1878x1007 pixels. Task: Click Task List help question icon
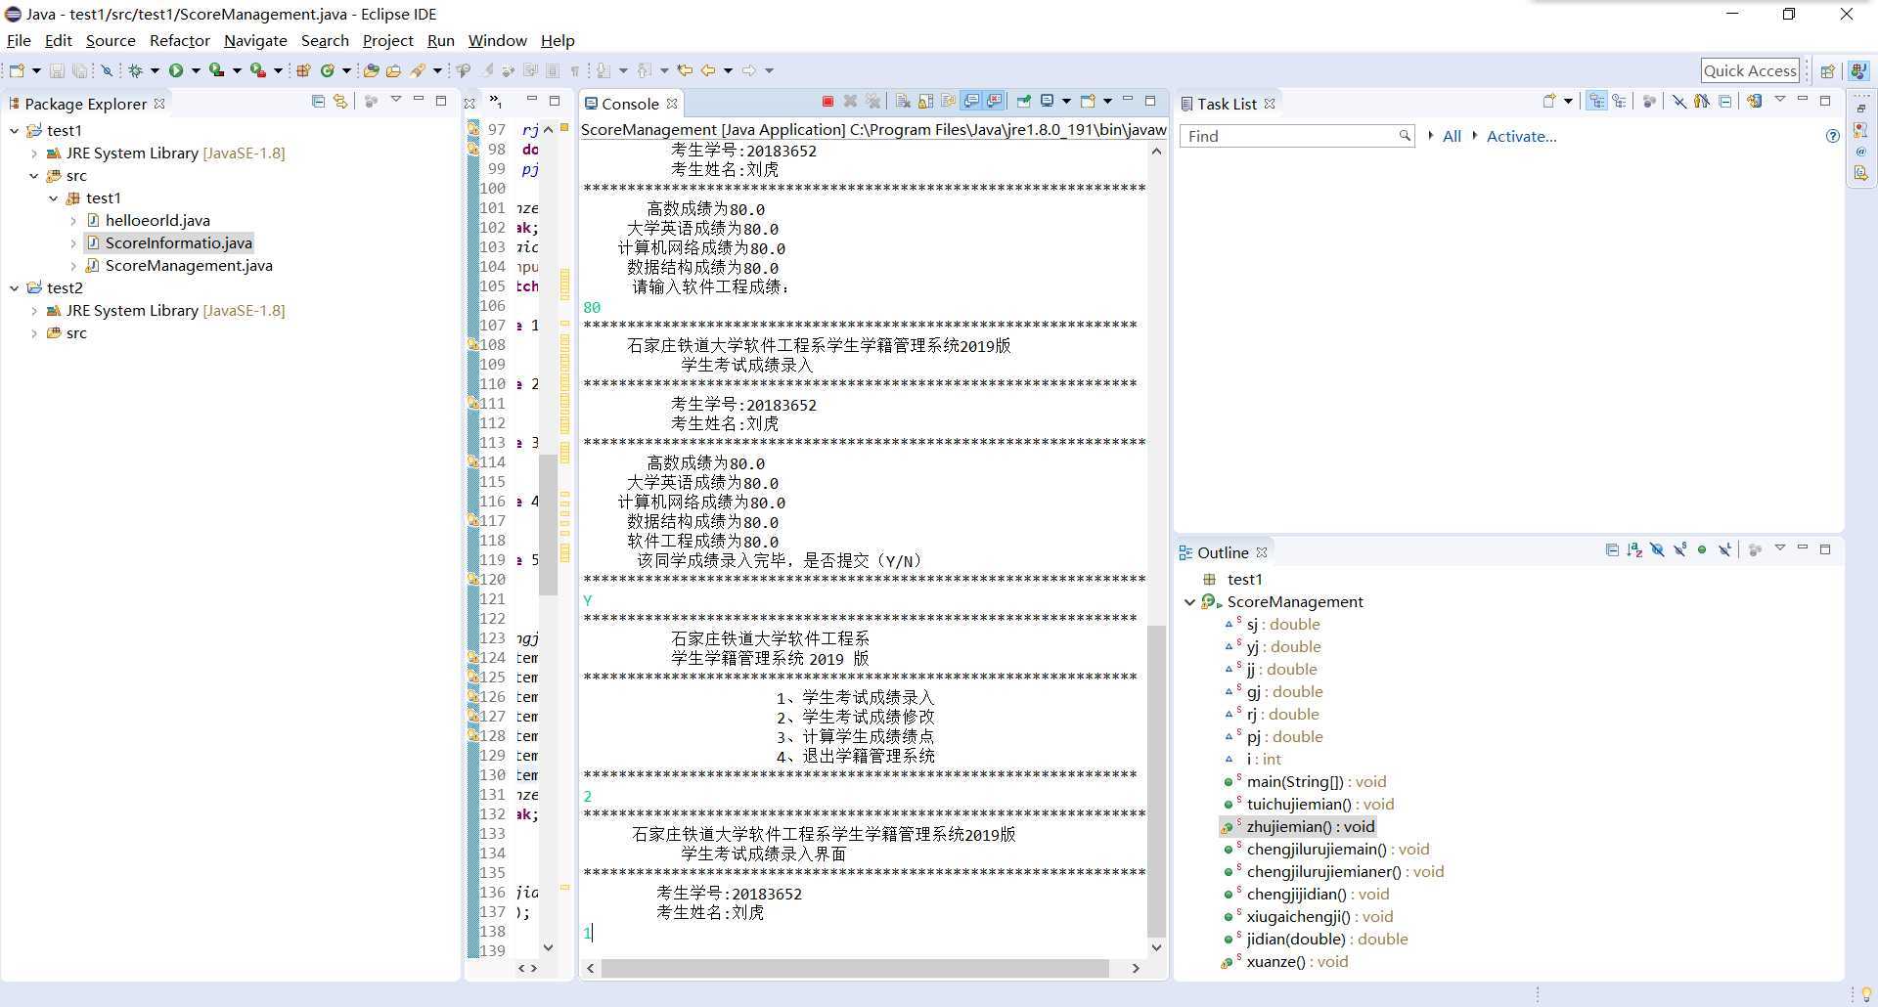(x=1832, y=136)
